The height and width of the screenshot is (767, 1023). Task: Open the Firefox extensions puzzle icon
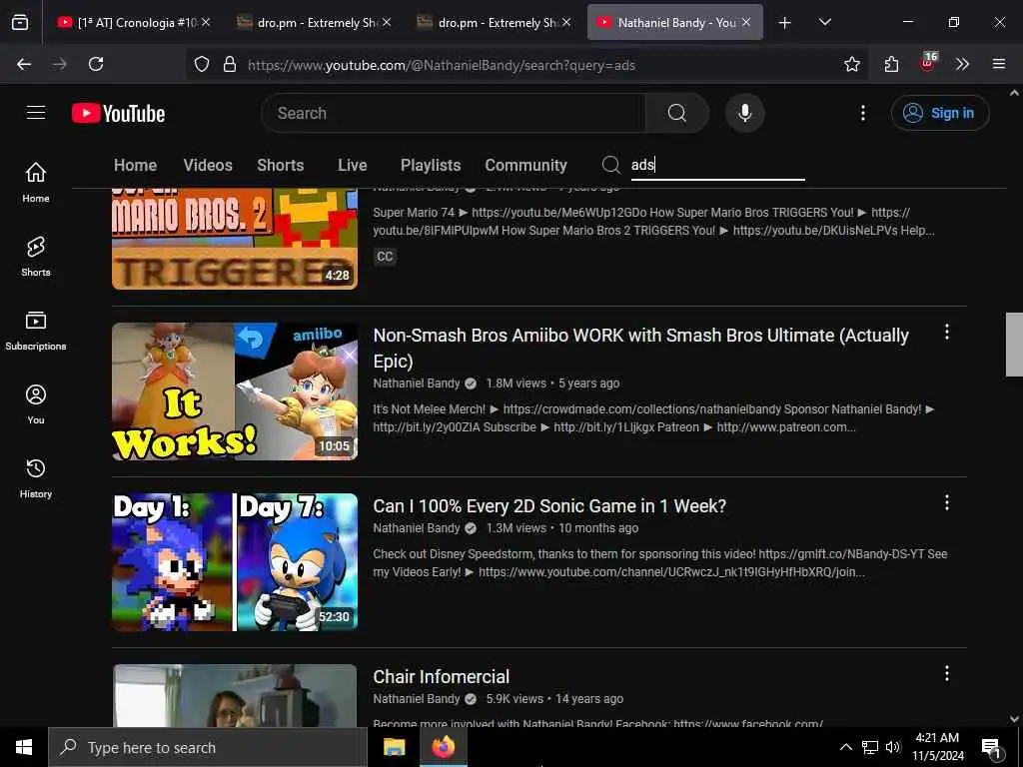(x=891, y=64)
